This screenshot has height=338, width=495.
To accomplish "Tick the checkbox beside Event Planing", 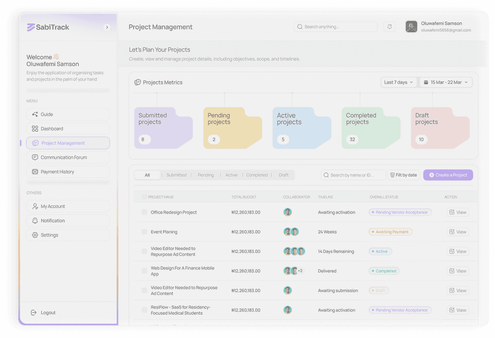I will tap(144, 231).
